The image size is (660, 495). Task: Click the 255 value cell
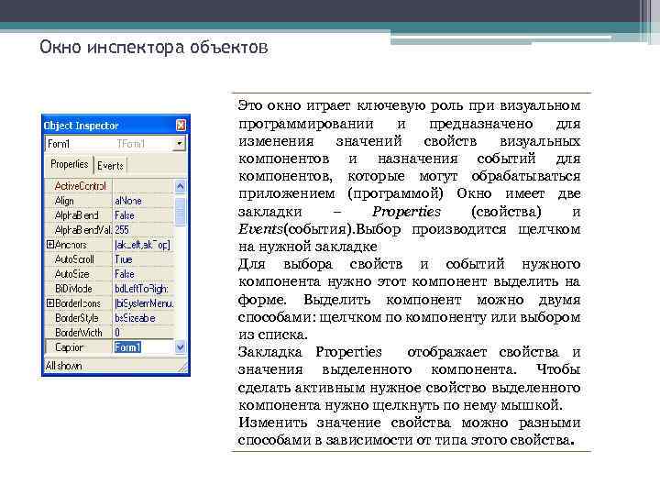(143, 230)
